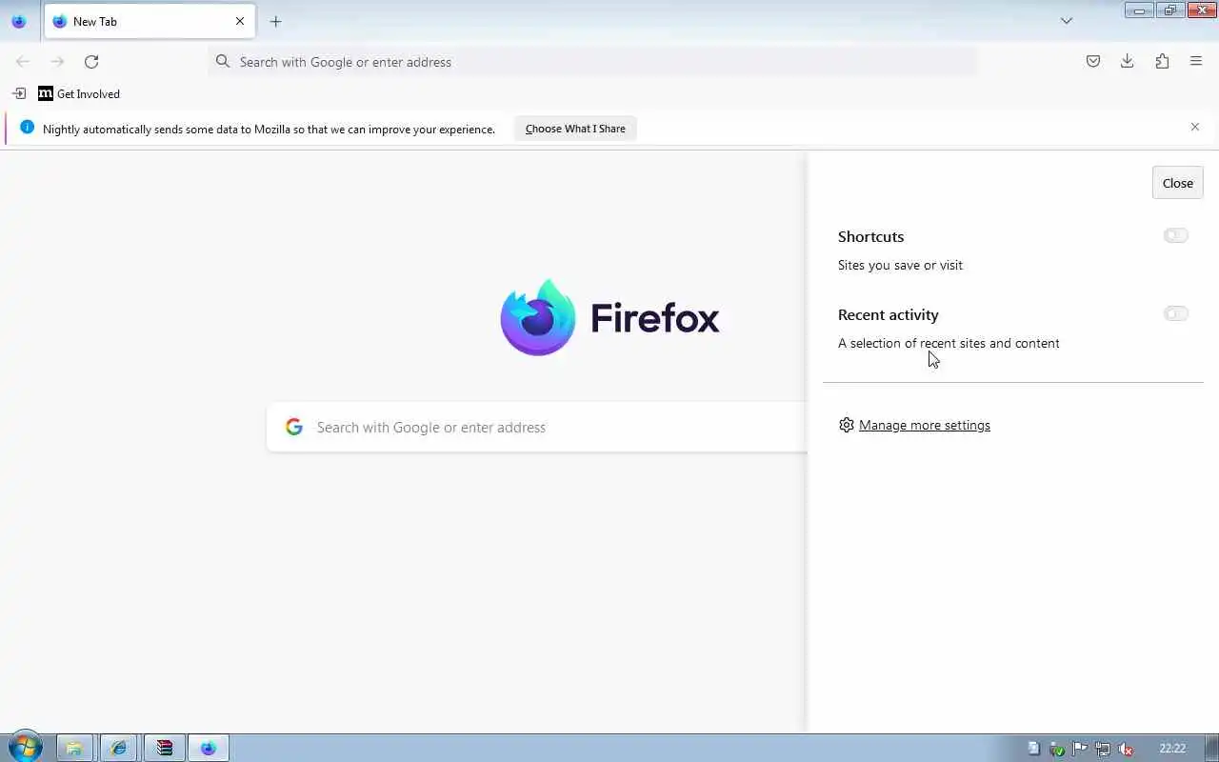Open the Firefox application menu
1219x762 pixels.
click(1196, 62)
